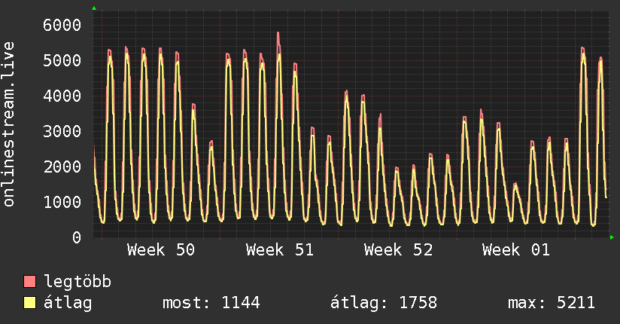Select the Week 01 axis label
The image size is (620, 324).
[516, 250]
